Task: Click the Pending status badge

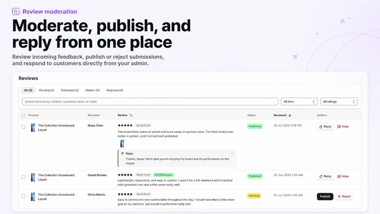Action: click(254, 195)
